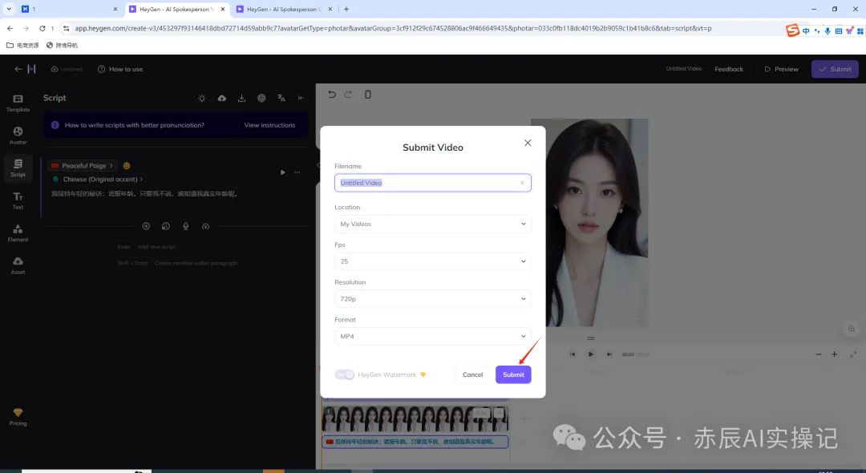Open the Fps dropdown showing 25
Image resolution: width=866 pixels, height=473 pixels.
point(432,261)
